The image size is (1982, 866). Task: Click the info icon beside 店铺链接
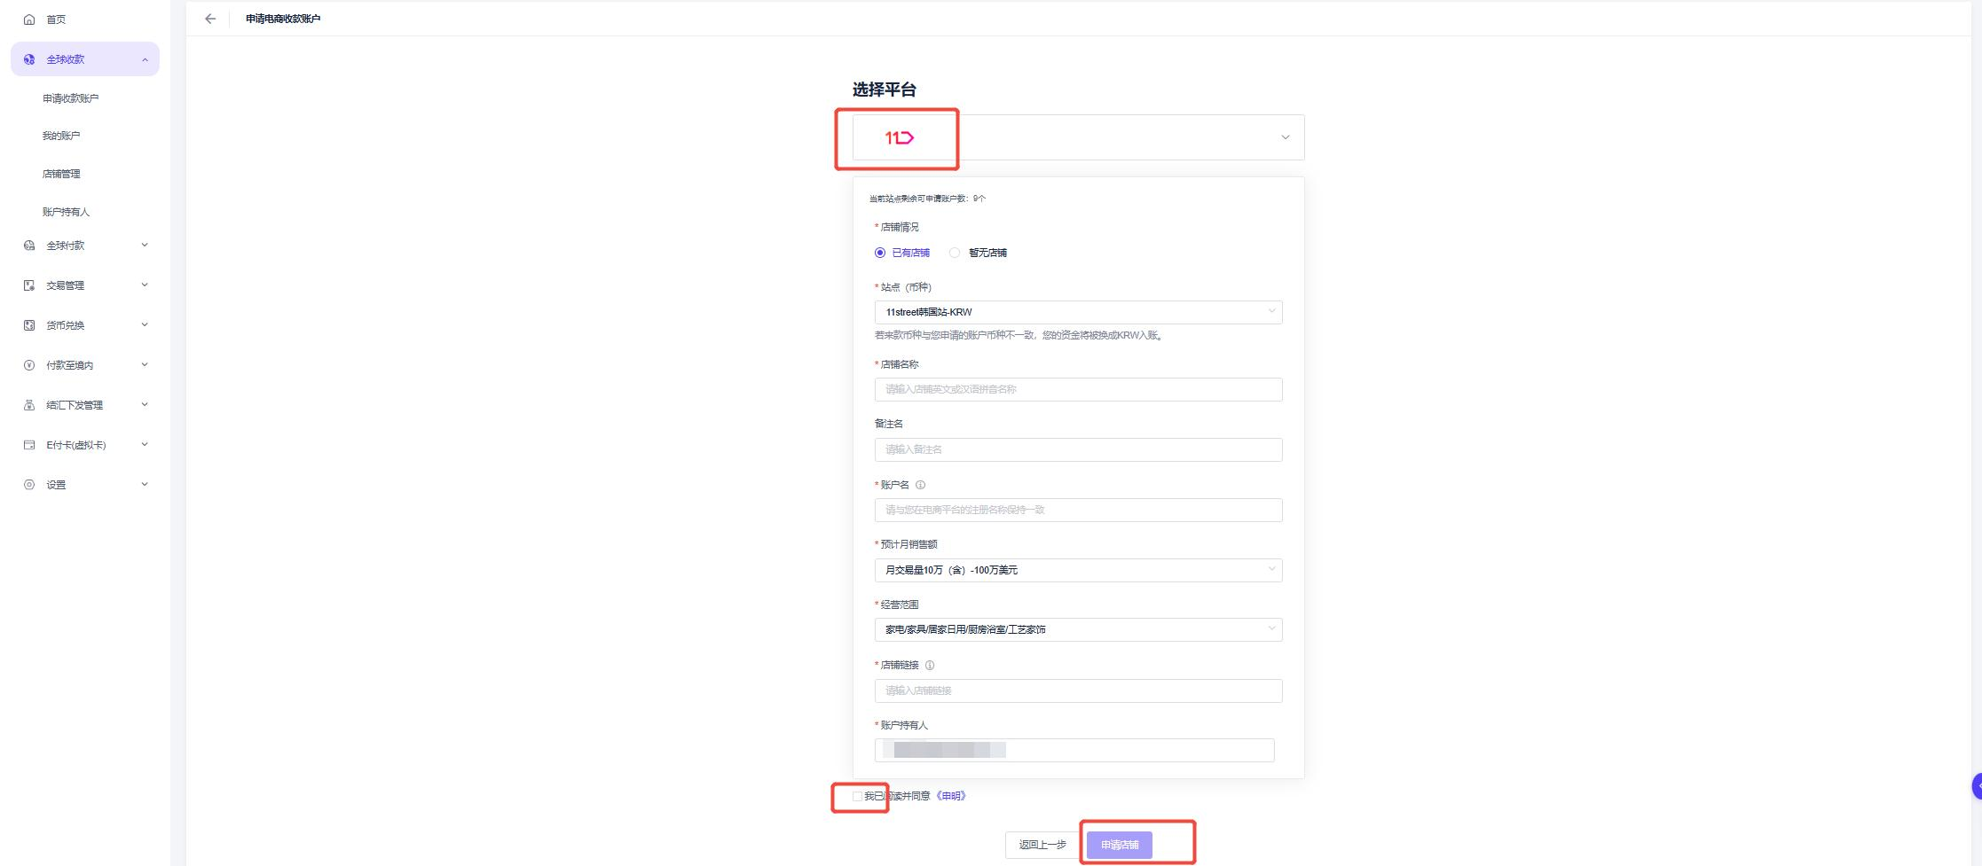tap(930, 665)
